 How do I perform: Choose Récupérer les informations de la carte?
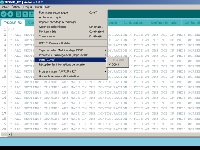[x=71, y=64]
